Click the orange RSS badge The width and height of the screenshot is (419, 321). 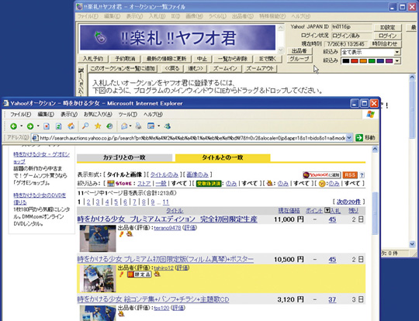click(x=350, y=175)
